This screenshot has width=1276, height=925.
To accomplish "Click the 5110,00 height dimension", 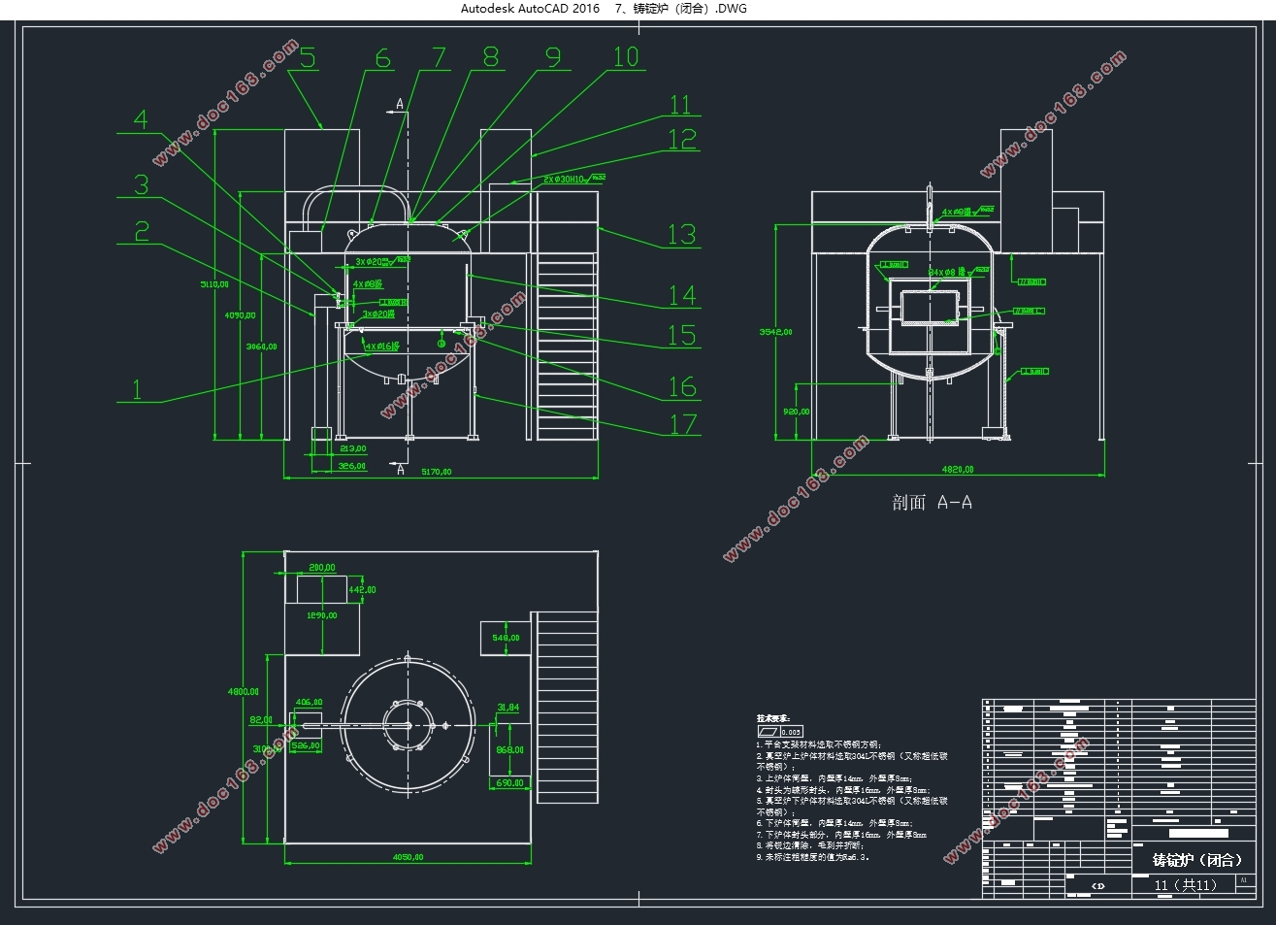I will (214, 284).
